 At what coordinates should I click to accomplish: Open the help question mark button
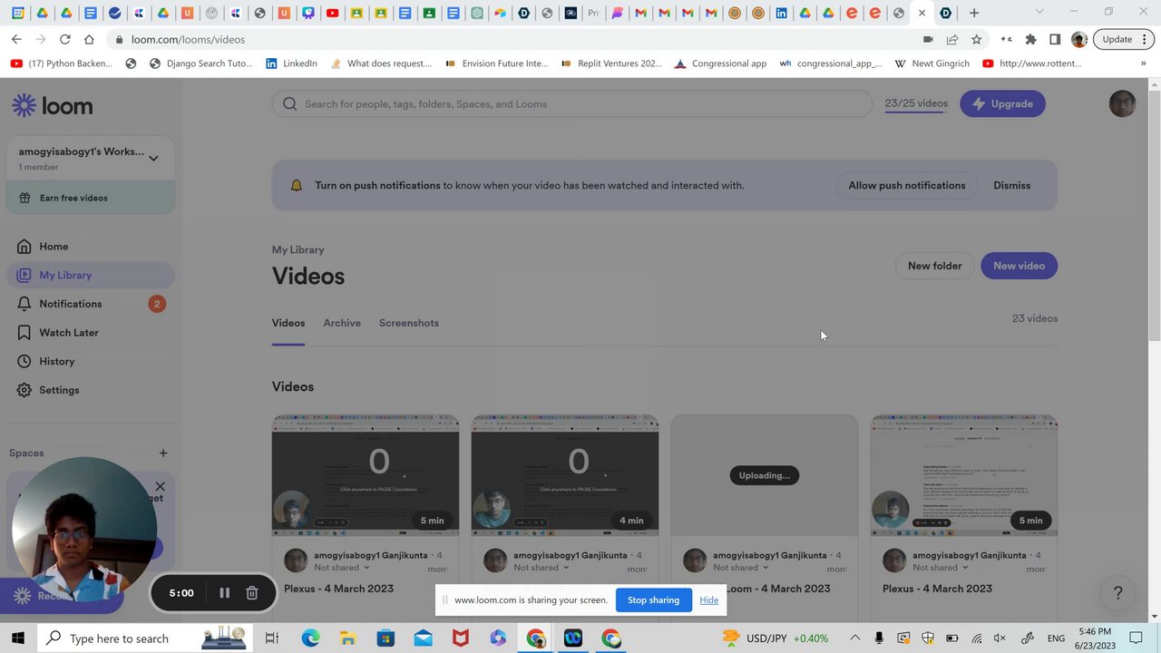(x=1117, y=593)
